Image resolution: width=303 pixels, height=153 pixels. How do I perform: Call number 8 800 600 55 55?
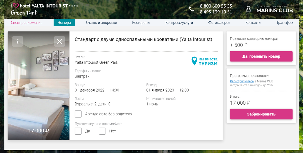[216, 6]
